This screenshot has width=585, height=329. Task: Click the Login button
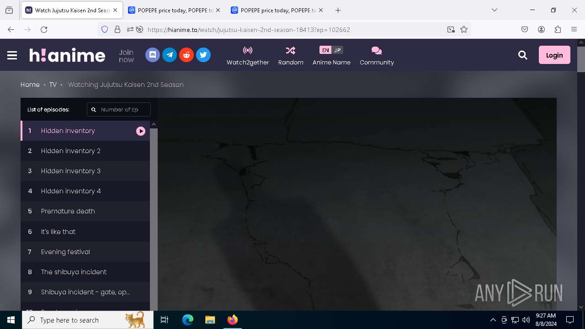pos(554,55)
